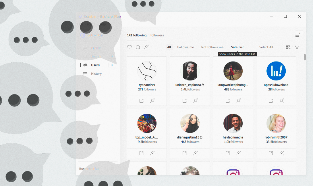Click the comment bubble icon in toolbar
Image resolution: width=313 pixels, height=186 pixels.
(x=138, y=47)
